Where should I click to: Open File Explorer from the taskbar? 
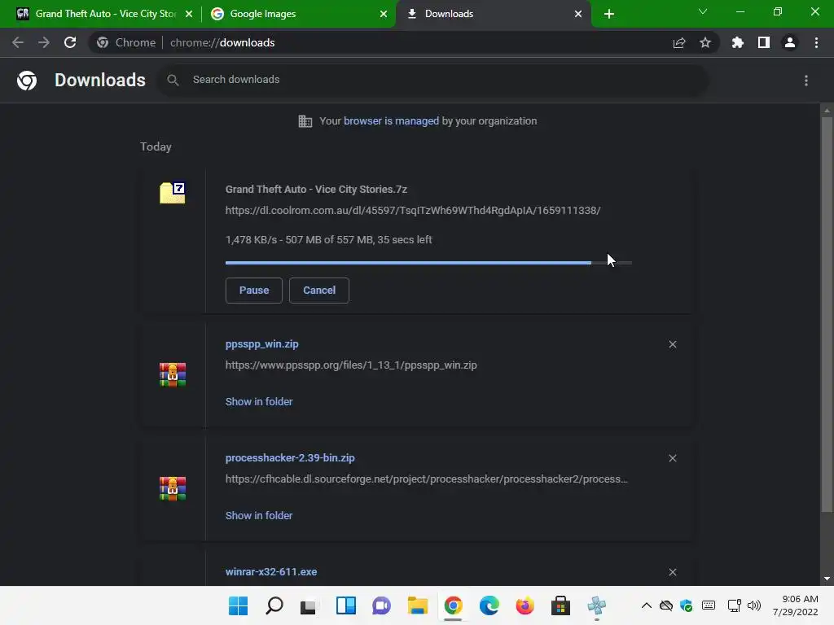tap(418, 605)
